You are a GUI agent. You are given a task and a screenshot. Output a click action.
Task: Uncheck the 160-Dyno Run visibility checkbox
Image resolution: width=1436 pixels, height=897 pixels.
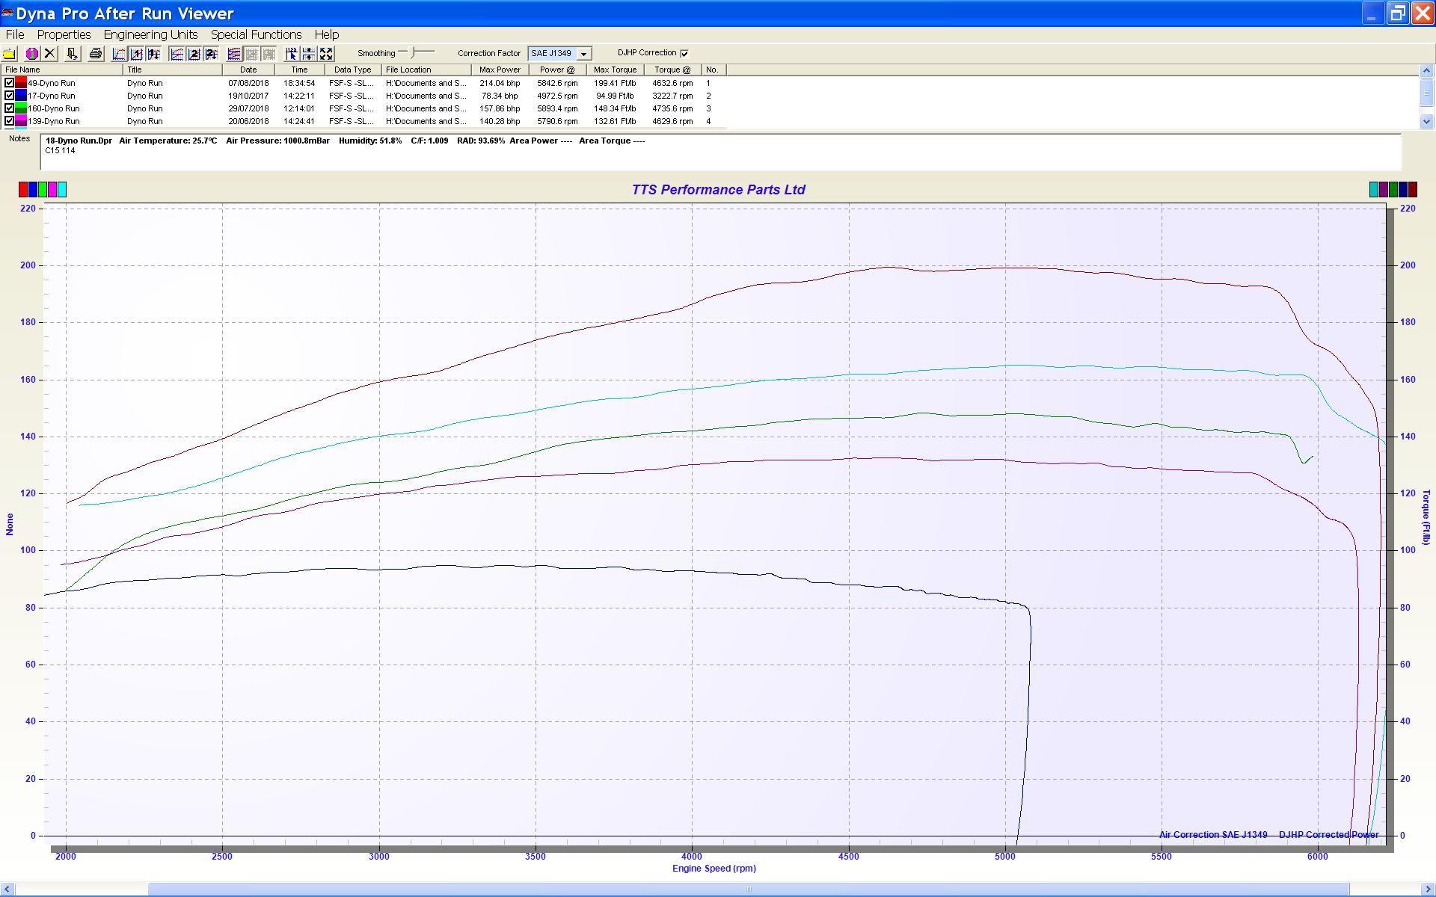[9, 108]
